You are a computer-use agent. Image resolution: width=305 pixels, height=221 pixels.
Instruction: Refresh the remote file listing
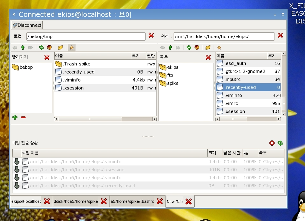coord(189,48)
